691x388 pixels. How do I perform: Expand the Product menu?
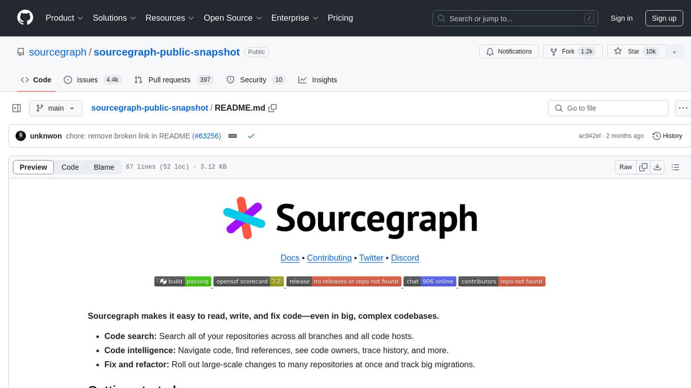click(x=65, y=18)
